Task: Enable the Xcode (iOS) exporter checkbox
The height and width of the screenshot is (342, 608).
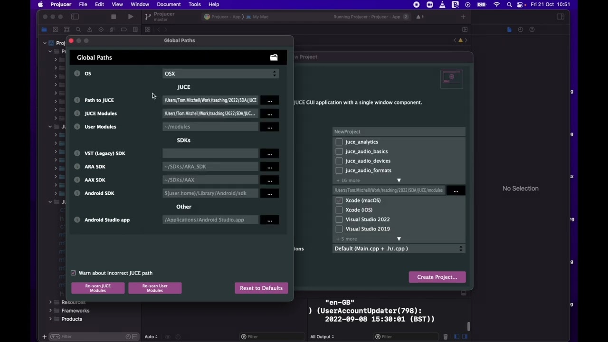Action: pyautogui.click(x=339, y=210)
